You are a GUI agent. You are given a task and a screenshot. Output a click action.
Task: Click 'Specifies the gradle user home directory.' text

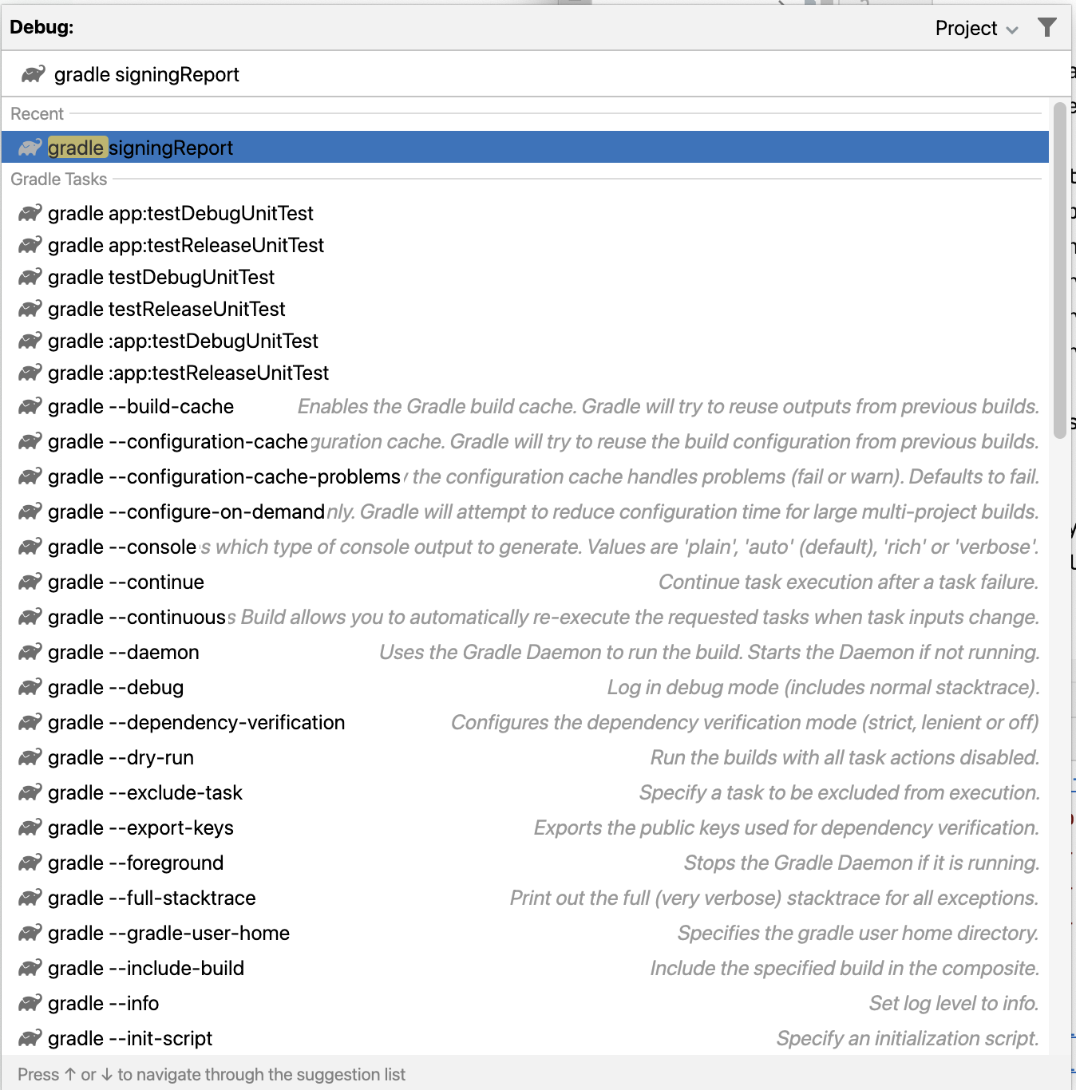point(858,933)
